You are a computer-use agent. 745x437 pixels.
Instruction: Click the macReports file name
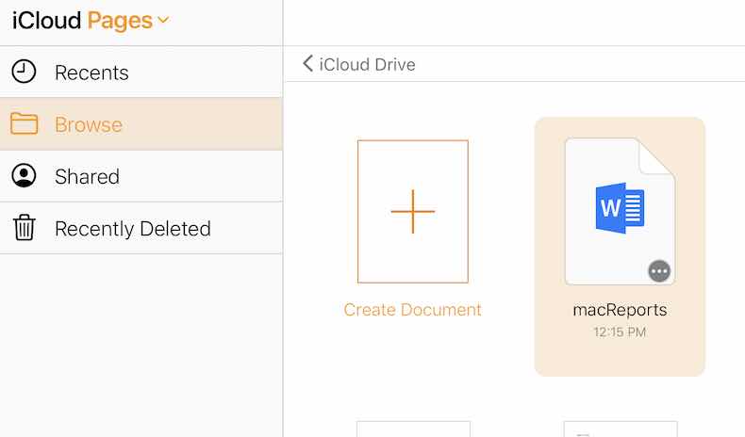click(620, 310)
